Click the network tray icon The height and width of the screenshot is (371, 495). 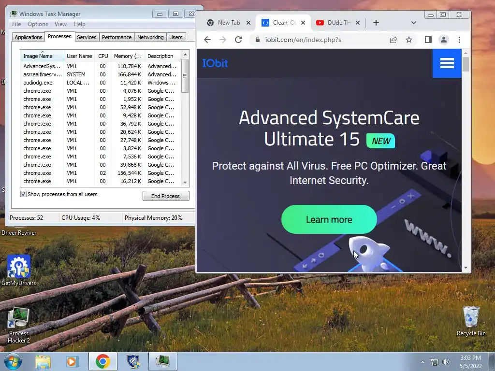[x=435, y=362]
